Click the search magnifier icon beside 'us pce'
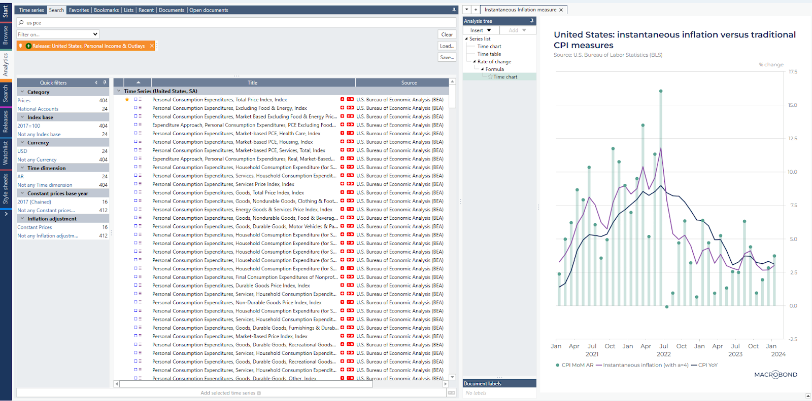812x401 pixels. tap(21, 23)
